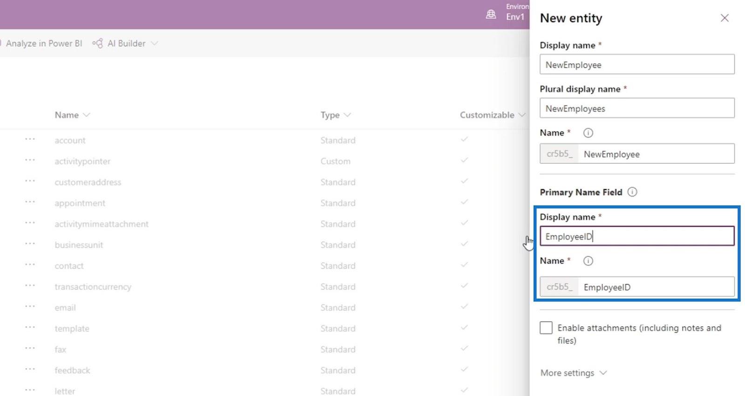Open the appointment entity
Screen dimensions: 745x396
[x=80, y=203]
